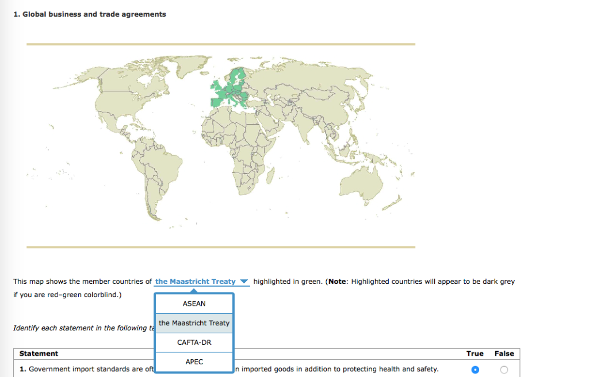Click the blue dropdown arrow triangle
This screenshot has width=589, height=377.
(x=244, y=281)
